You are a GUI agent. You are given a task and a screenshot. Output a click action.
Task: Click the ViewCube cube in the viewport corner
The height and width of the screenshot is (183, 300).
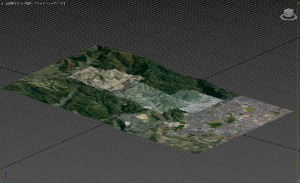coord(289,13)
